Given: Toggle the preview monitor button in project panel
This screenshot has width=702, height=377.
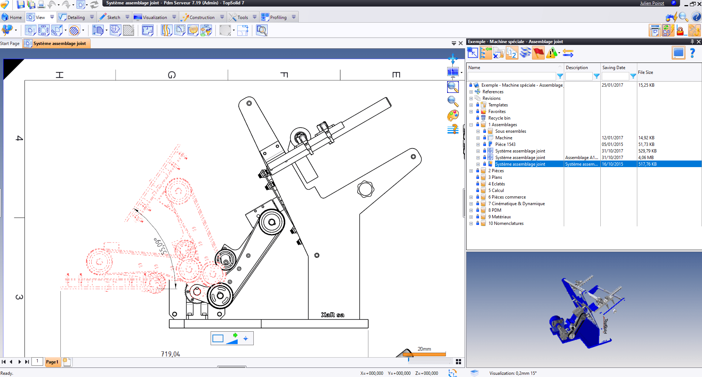Looking at the screenshot, I should [678, 53].
